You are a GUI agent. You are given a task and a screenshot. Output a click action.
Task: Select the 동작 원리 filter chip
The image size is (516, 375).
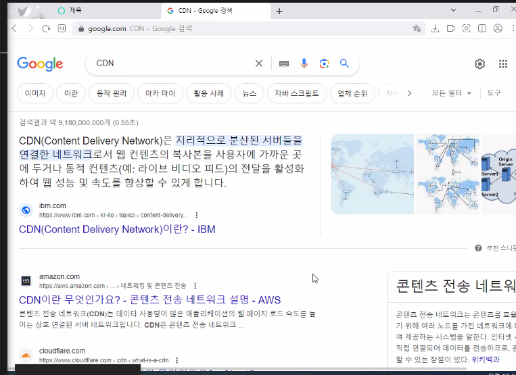(111, 93)
